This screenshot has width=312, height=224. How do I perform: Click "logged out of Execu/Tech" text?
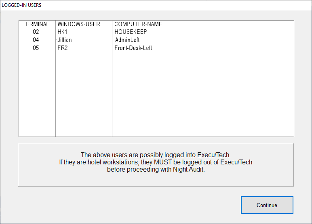pos(222,162)
